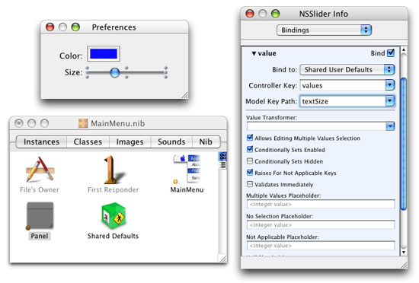Select the MainMenu icon in nib window
This screenshot has height=283, width=419.
[187, 170]
